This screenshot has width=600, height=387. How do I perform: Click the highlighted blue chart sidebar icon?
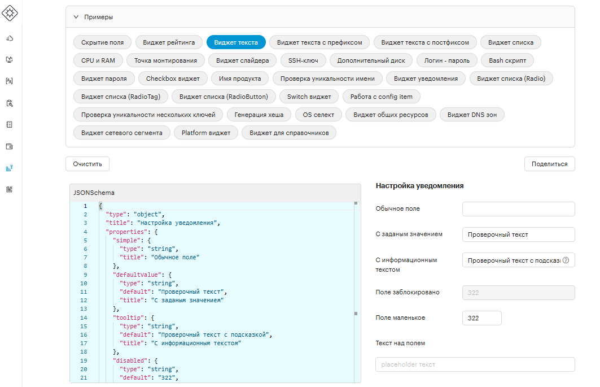tap(10, 168)
